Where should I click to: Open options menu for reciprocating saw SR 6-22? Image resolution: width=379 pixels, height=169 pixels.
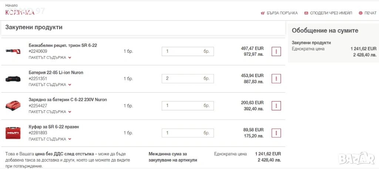[276, 51]
